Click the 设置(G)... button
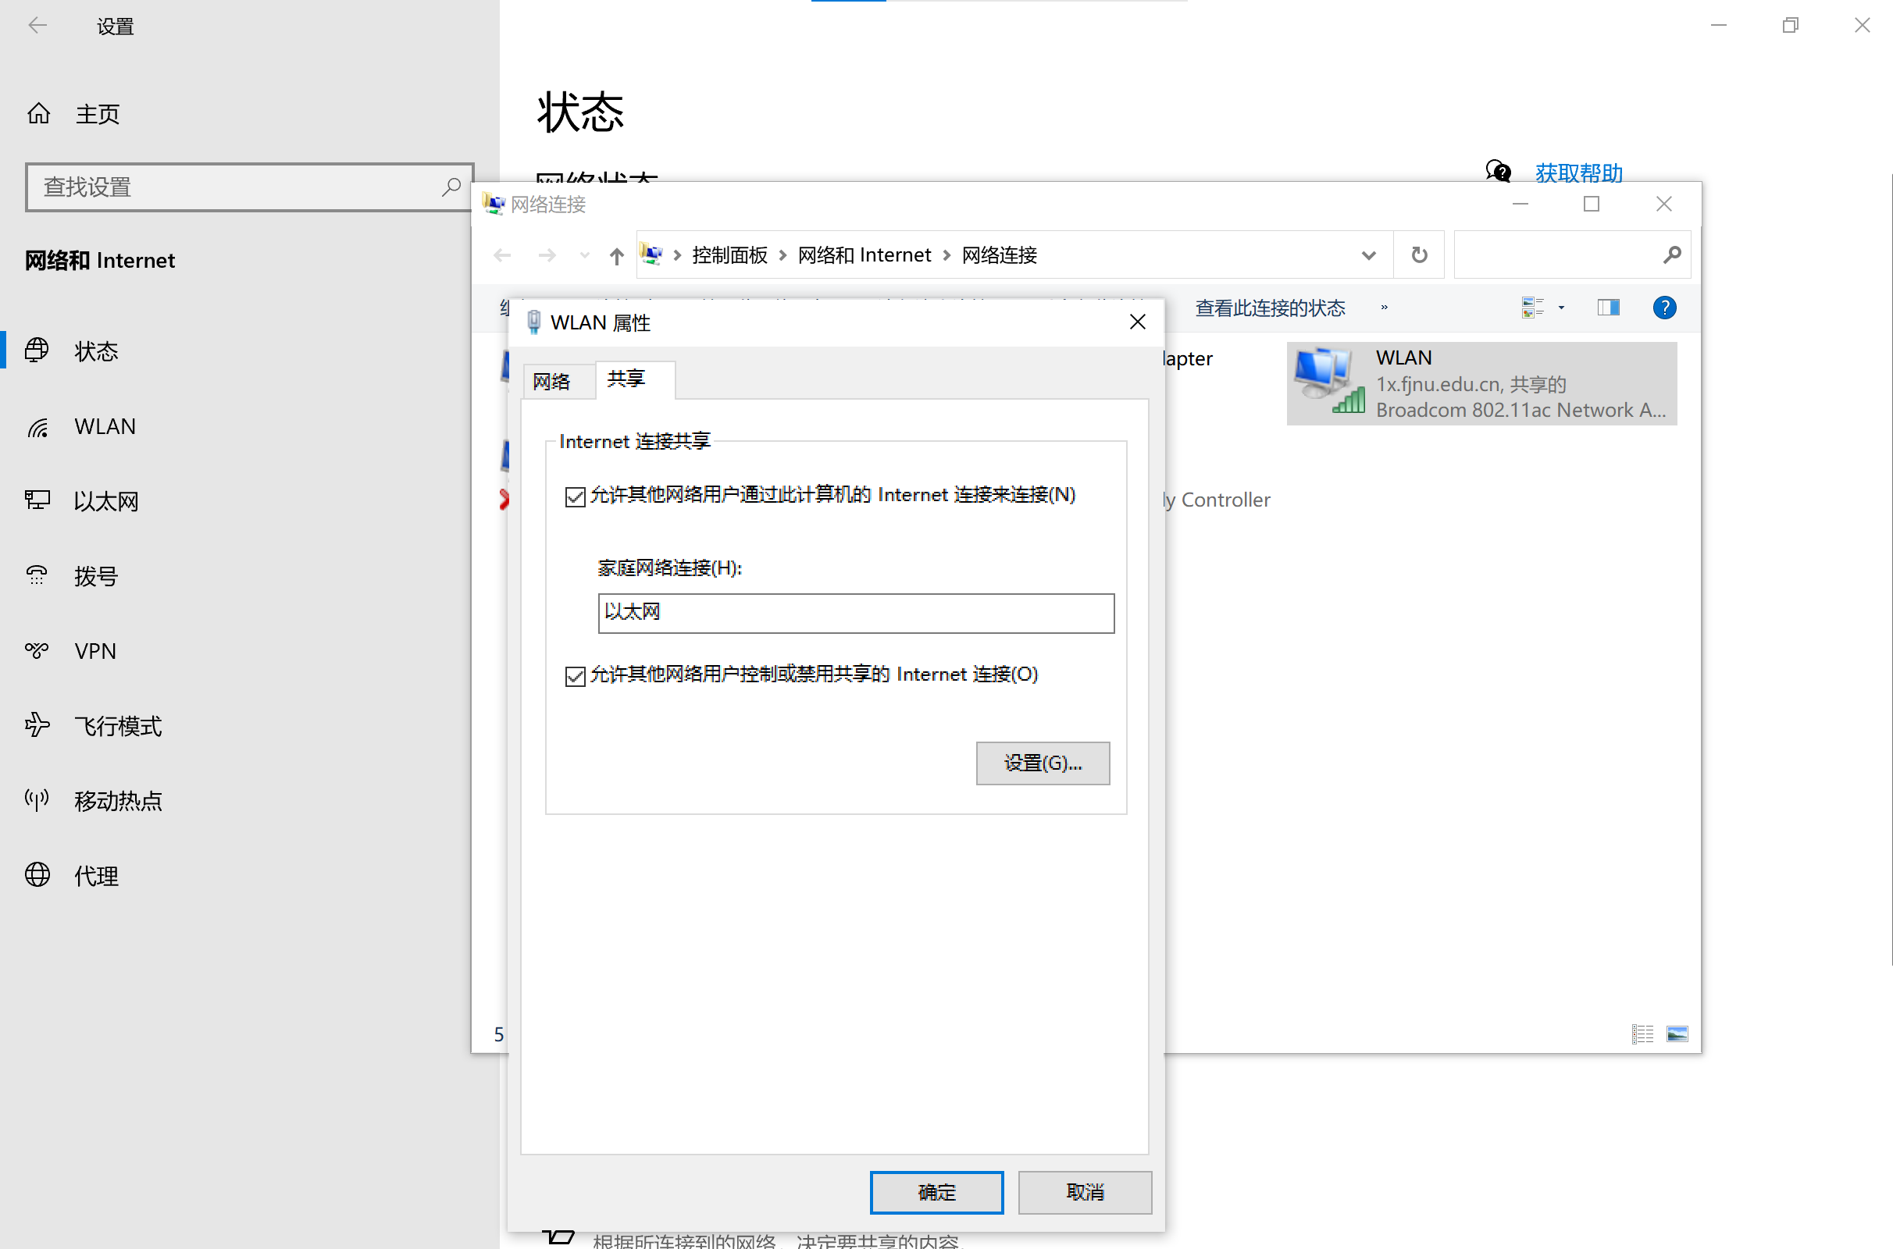 click(1042, 763)
